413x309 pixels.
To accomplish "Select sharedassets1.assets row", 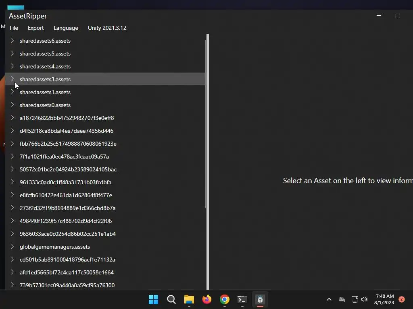I will (105, 92).
